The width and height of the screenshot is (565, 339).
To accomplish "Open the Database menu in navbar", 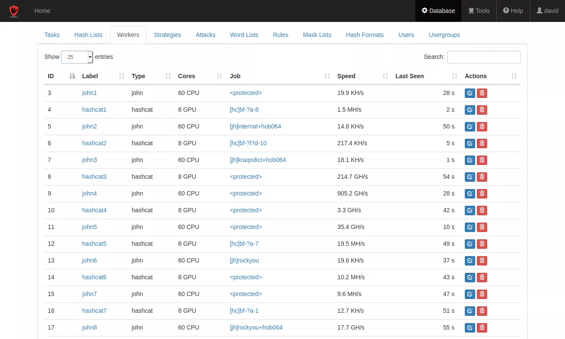I will point(438,11).
